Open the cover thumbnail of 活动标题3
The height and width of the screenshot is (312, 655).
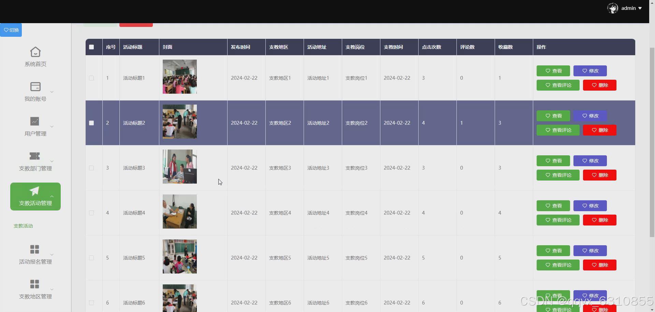coord(179,167)
